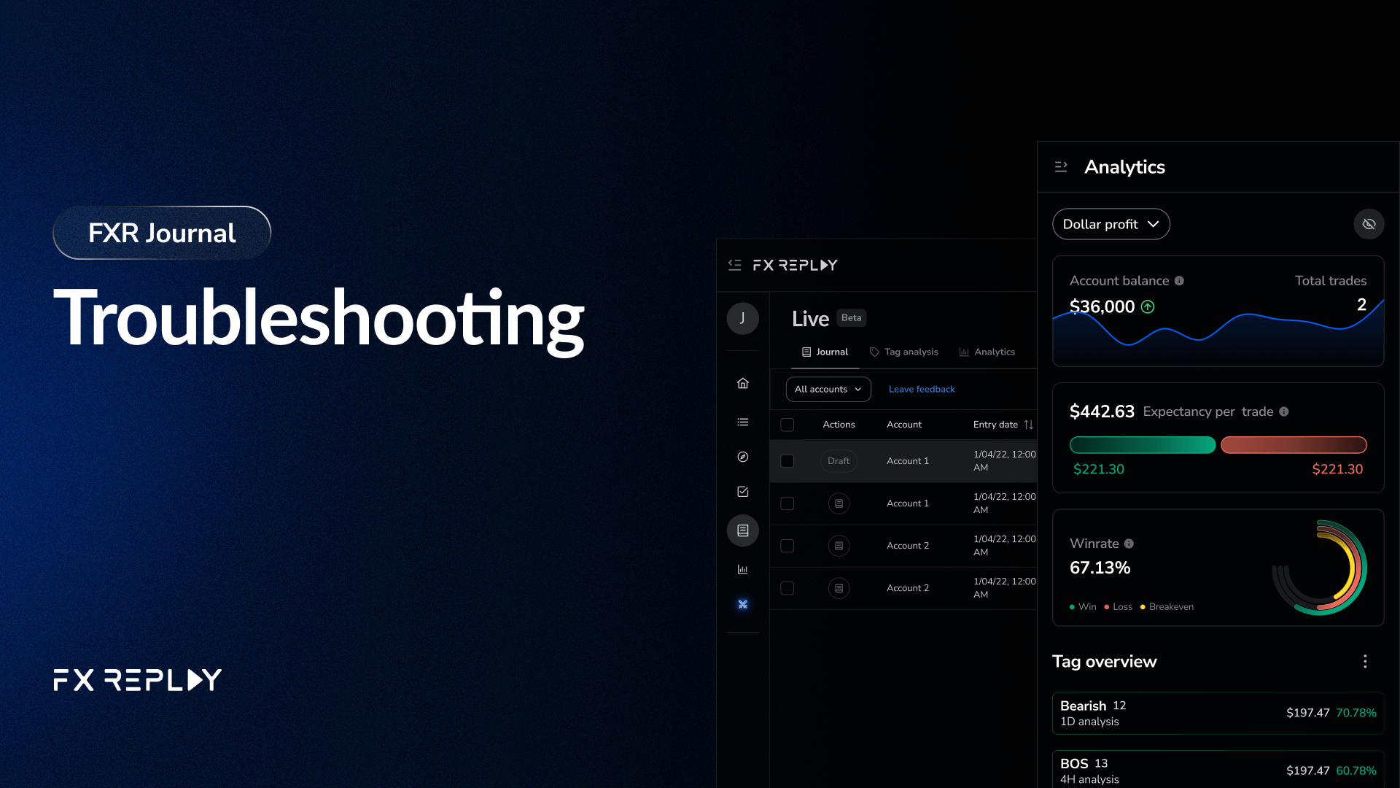Check the Draft Account 1 row checkbox
1400x788 pixels.
click(787, 461)
